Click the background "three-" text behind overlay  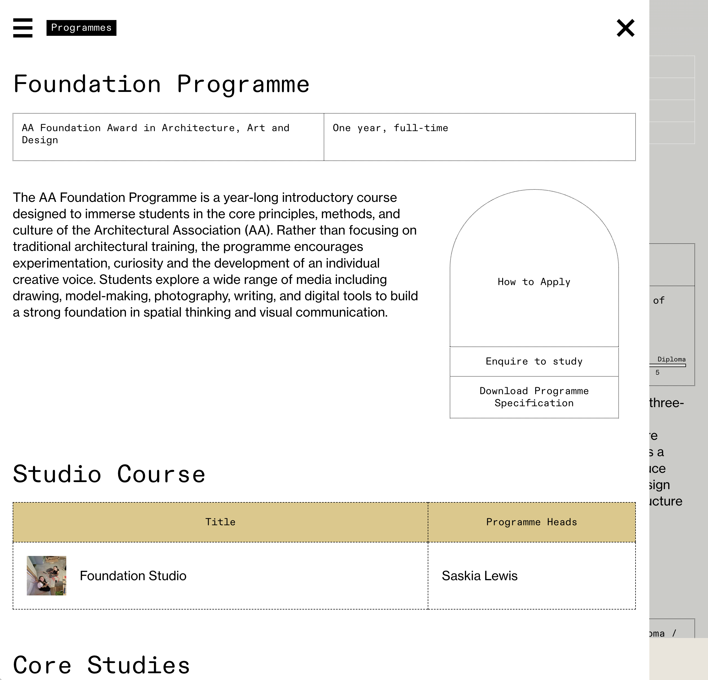[x=667, y=403]
